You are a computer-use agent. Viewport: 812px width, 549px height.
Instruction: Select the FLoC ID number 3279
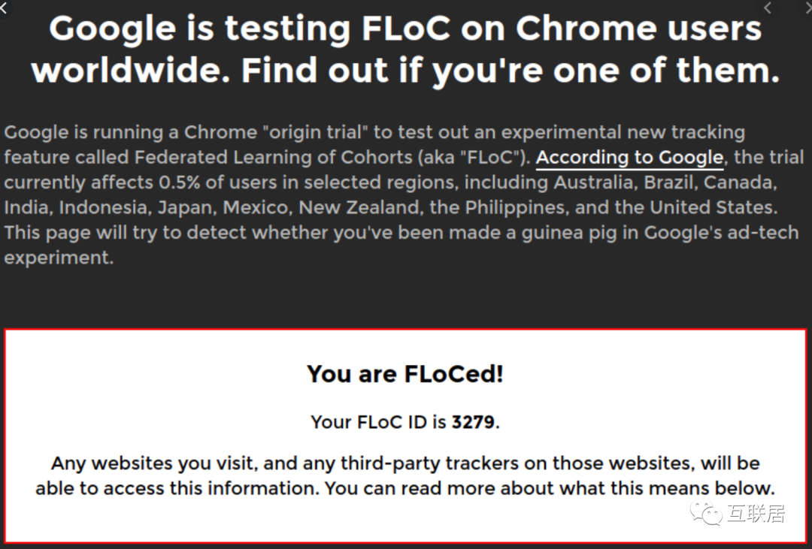pos(473,422)
